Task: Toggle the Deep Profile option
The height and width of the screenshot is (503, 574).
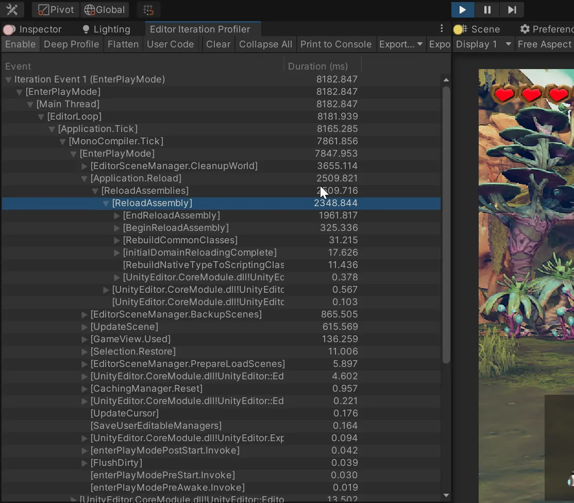Action: pos(71,44)
